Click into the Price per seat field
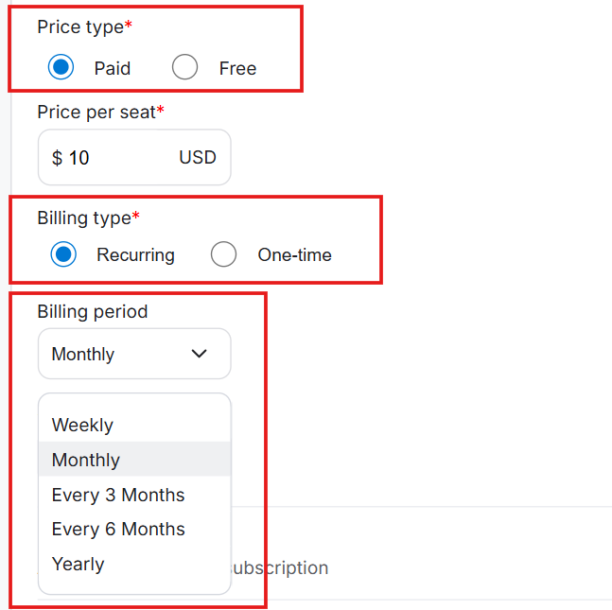 [114, 157]
